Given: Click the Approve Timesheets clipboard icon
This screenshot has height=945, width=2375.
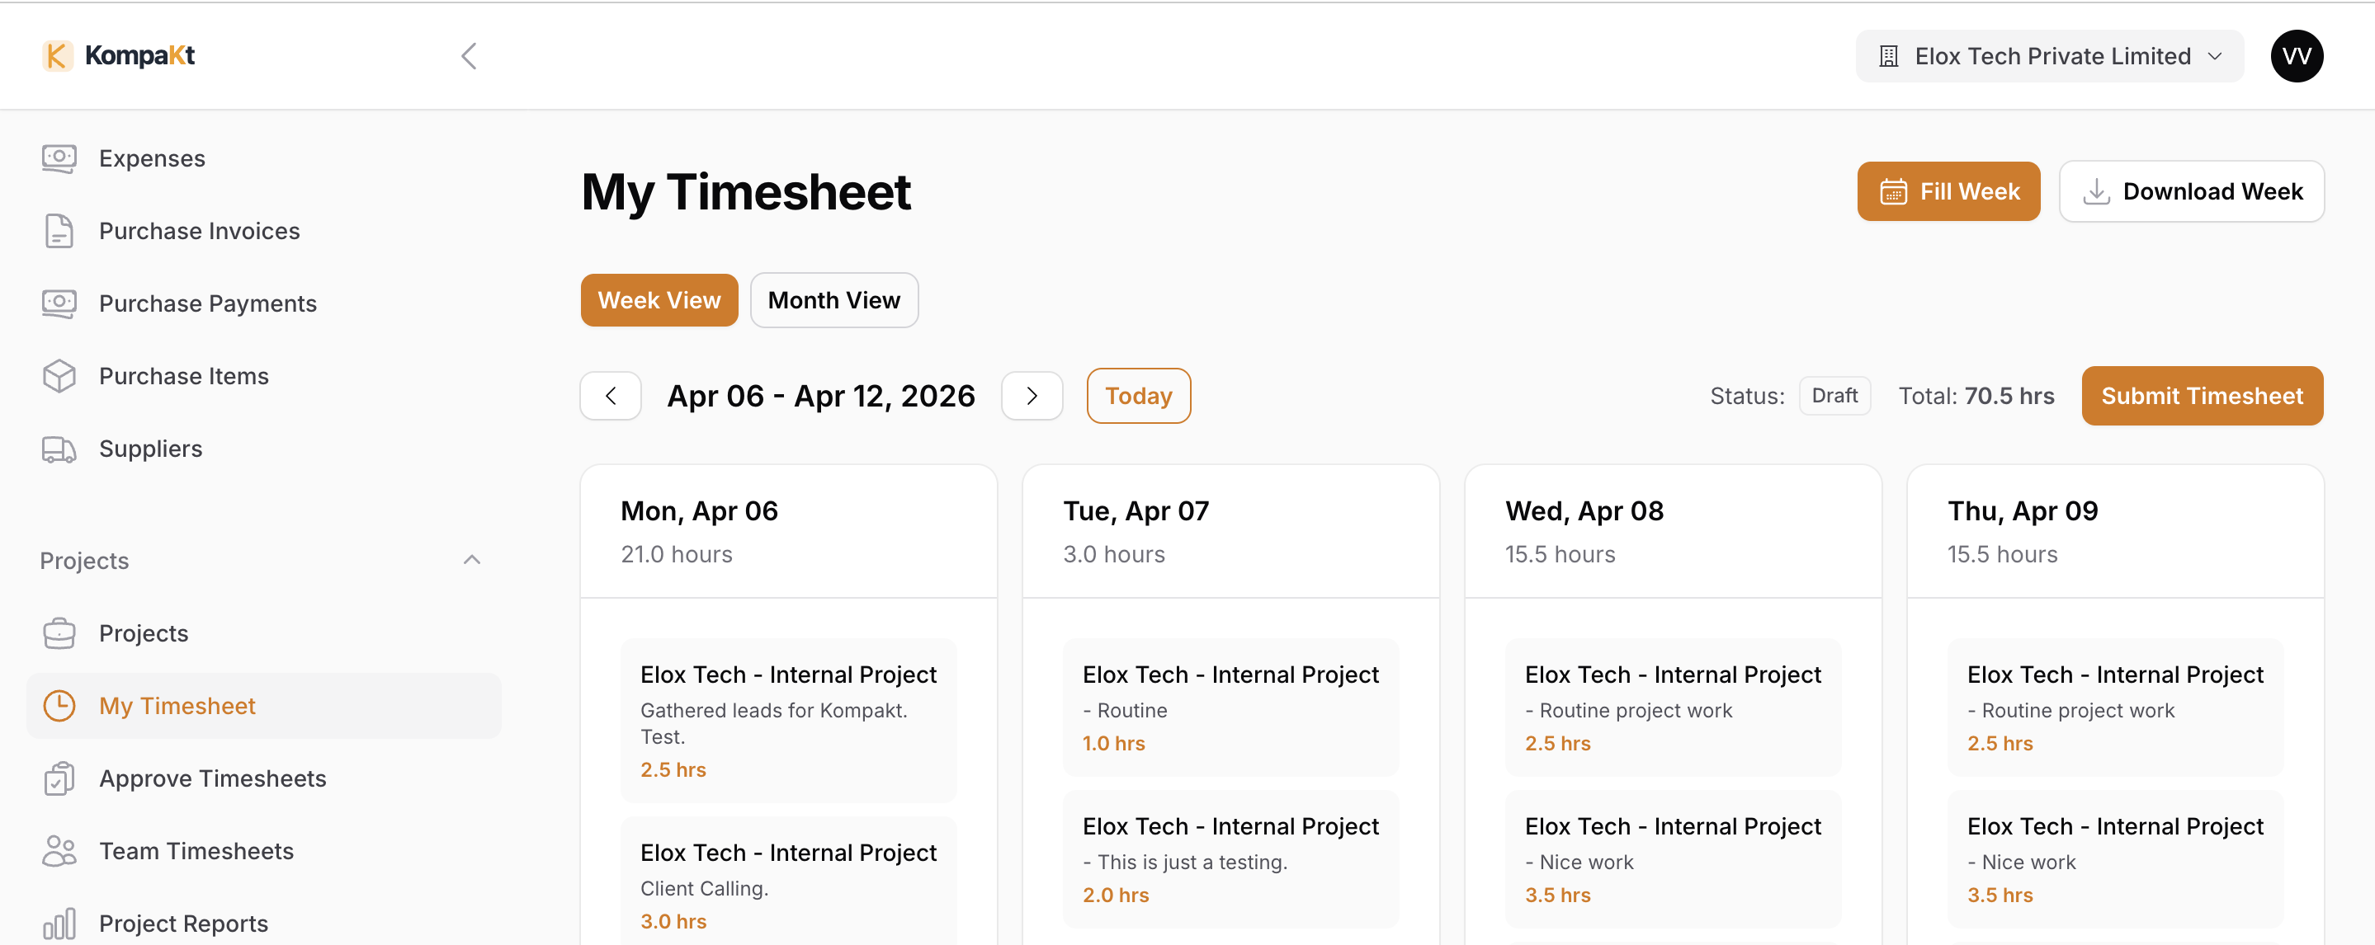Looking at the screenshot, I should click(59, 778).
